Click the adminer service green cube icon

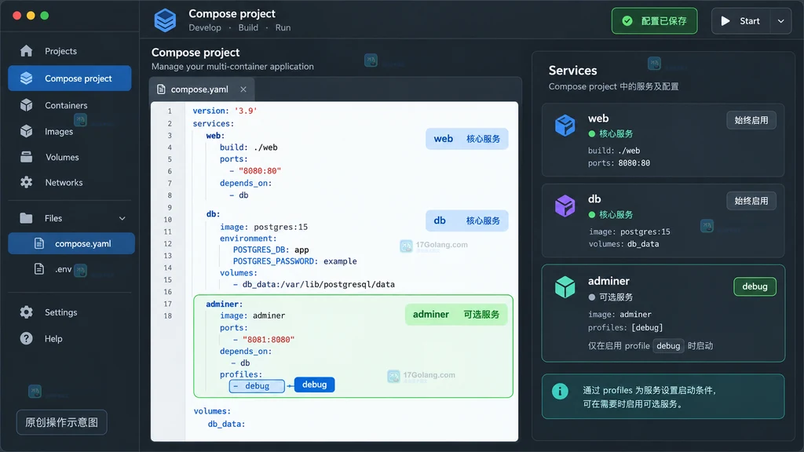(565, 287)
